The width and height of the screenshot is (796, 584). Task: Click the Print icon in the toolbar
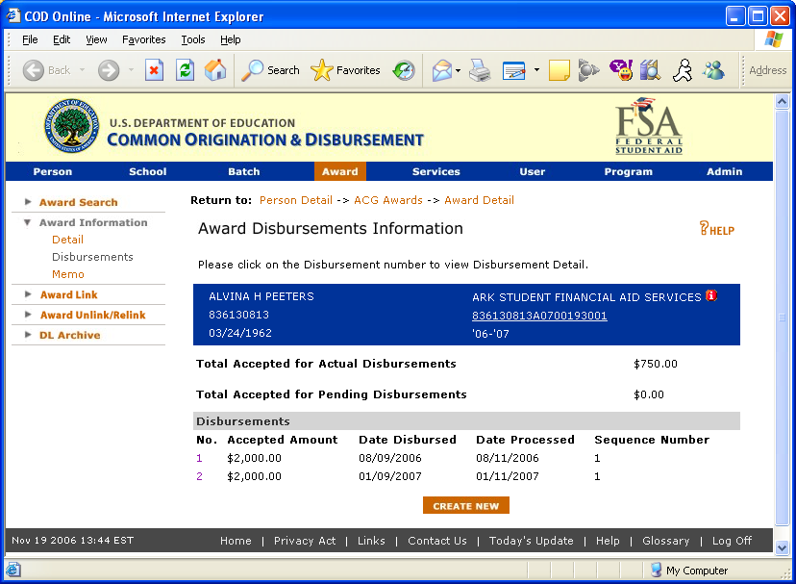[480, 70]
